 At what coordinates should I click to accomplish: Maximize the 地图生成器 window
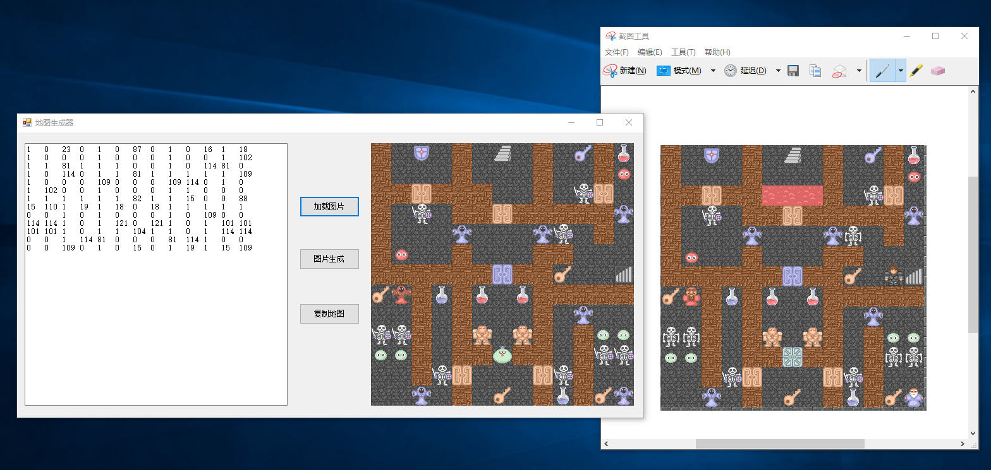coord(600,122)
